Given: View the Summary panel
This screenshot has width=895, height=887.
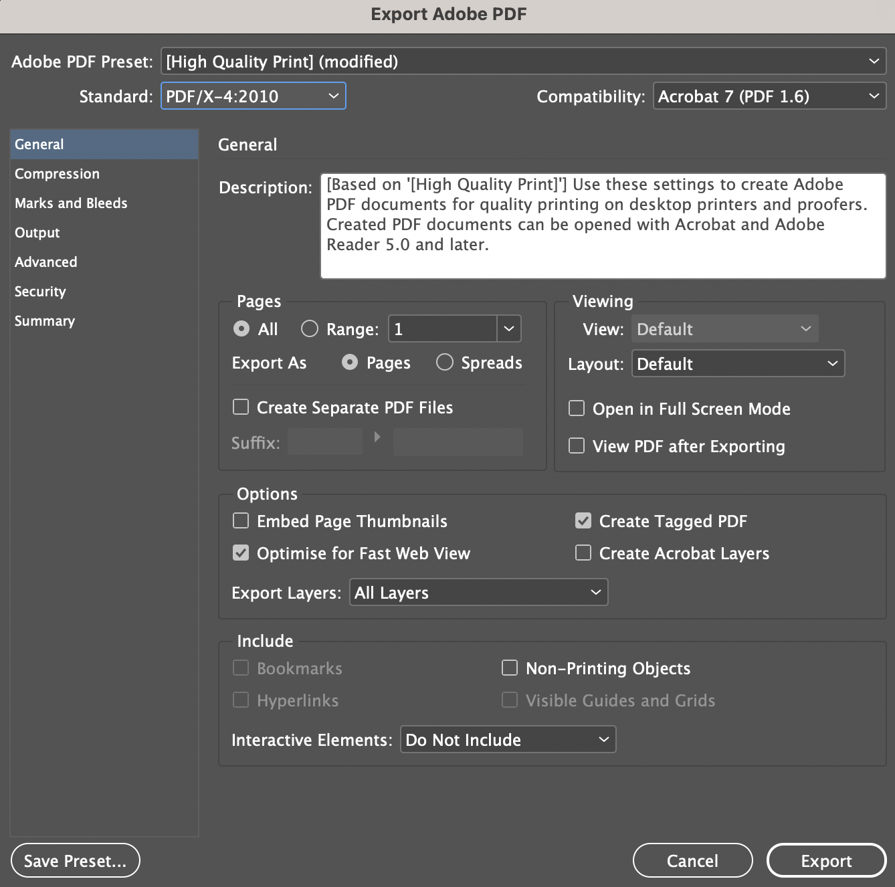Looking at the screenshot, I should click(x=44, y=320).
